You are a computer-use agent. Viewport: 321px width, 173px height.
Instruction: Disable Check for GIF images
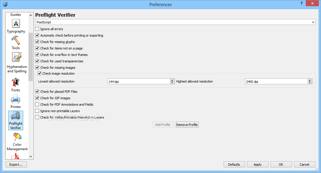(x=37, y=98)
